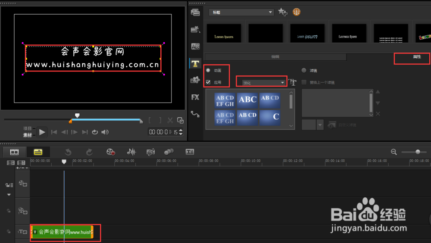Expand the tracks down arrow at left

pyautogui.click(x=9, y=195)
